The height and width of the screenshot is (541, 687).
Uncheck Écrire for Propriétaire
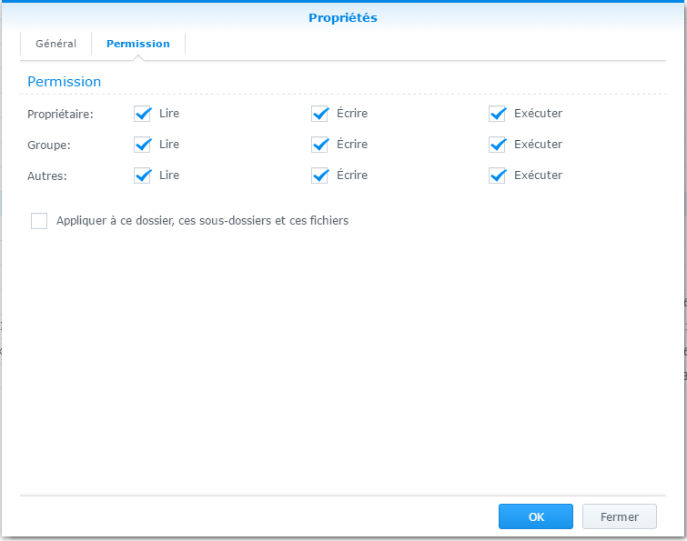click(319, 114)
